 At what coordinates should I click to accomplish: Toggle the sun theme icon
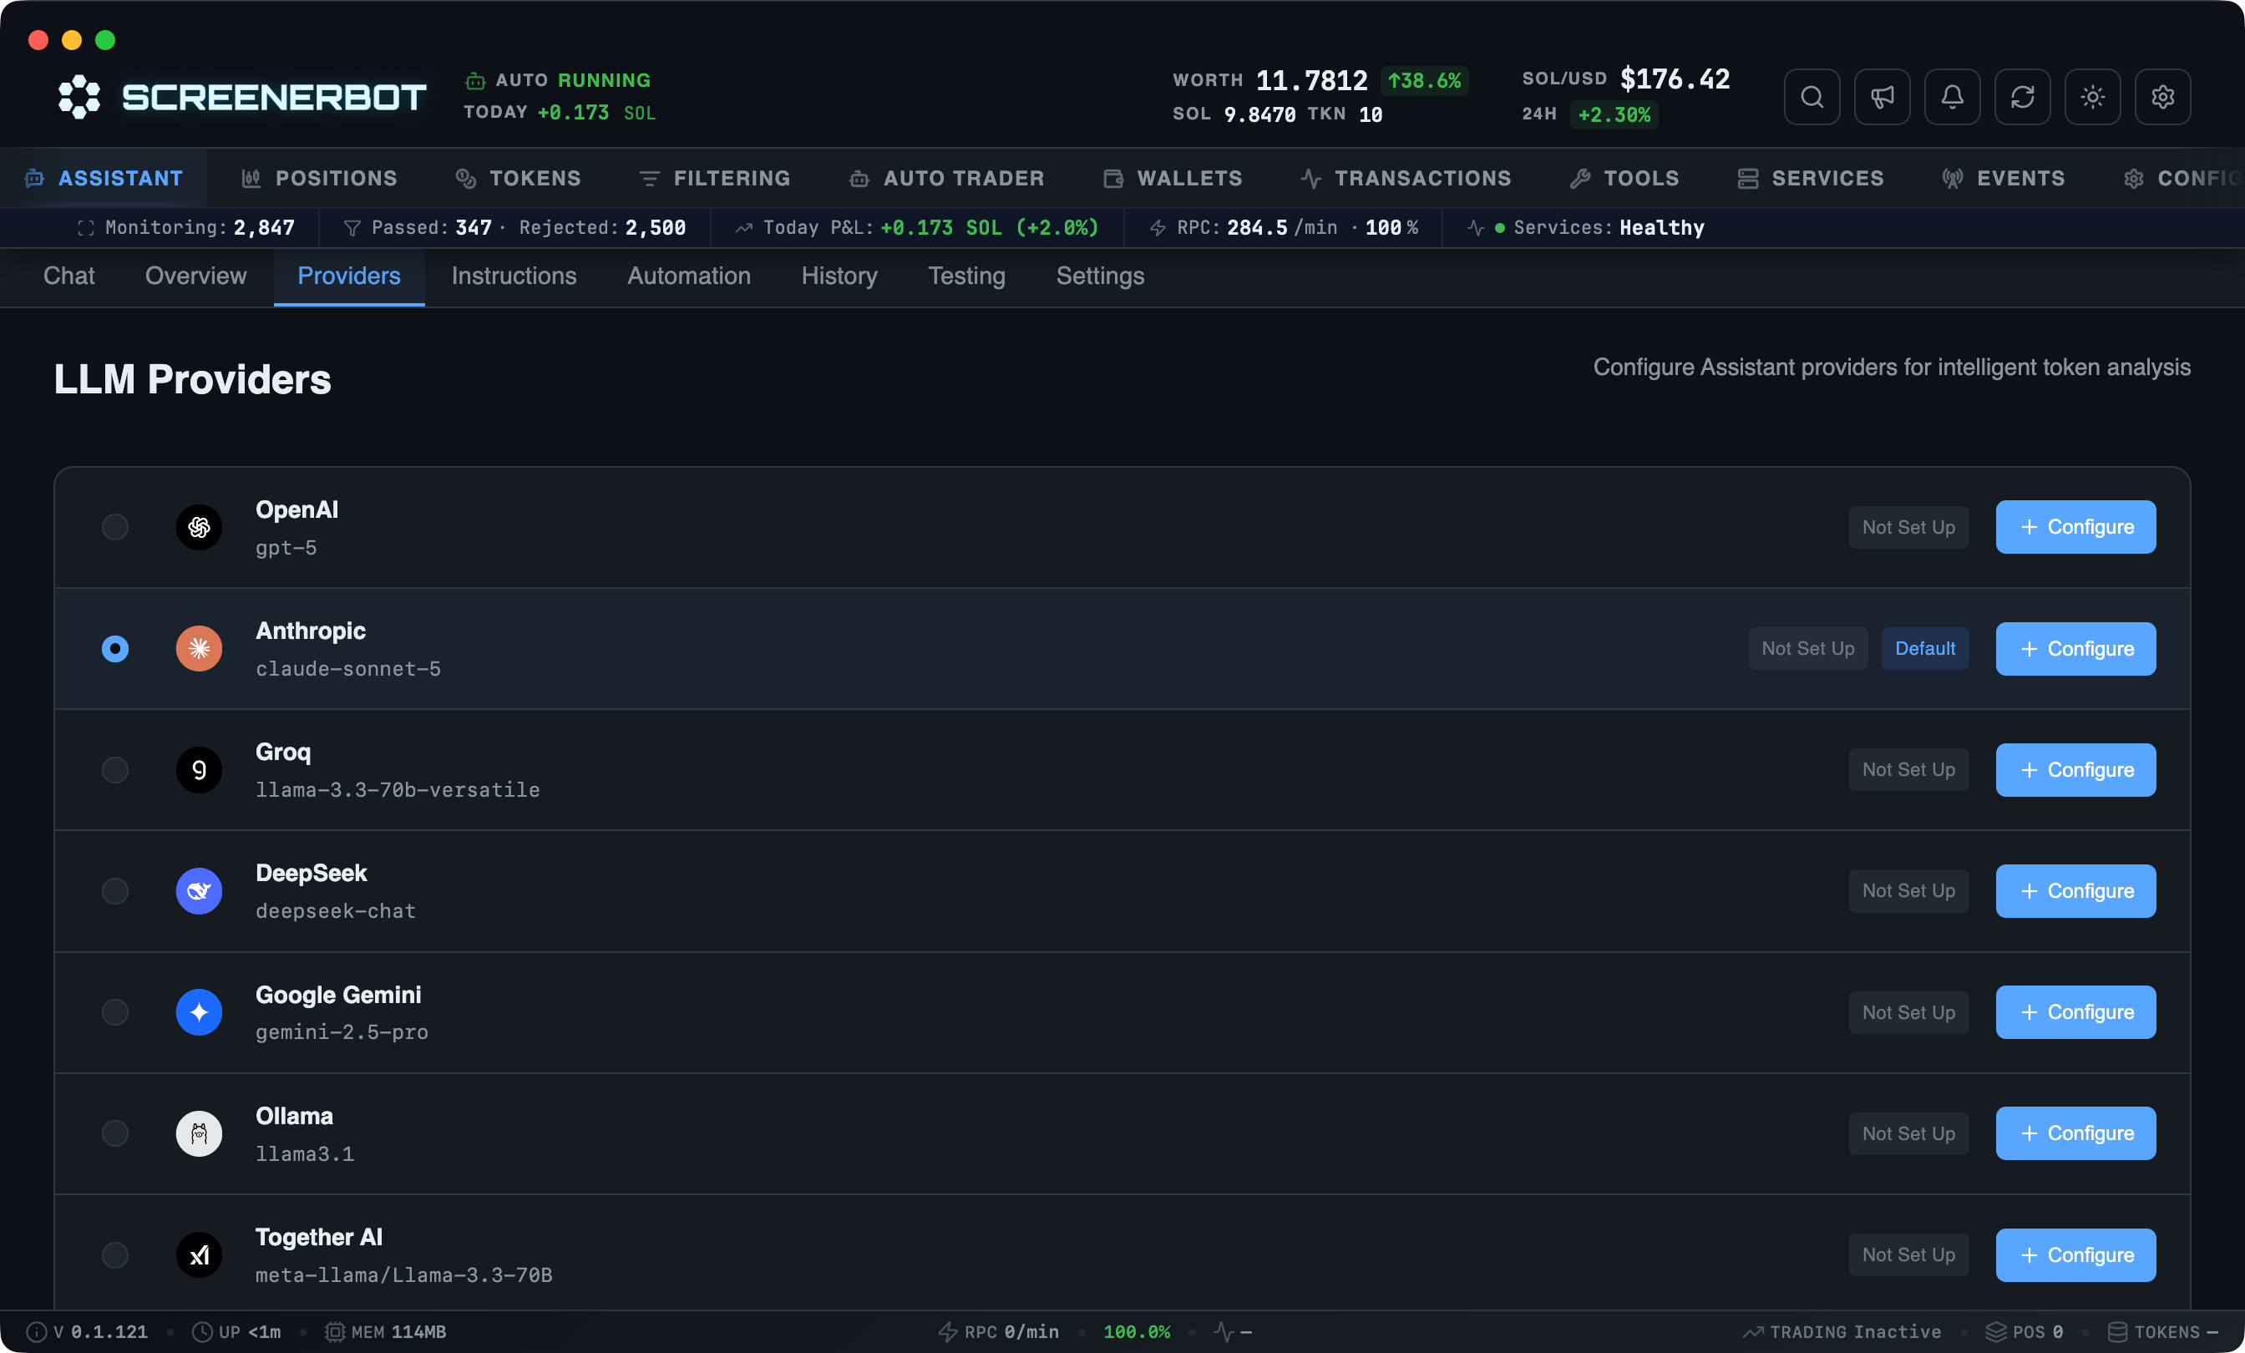(2092, 97)
